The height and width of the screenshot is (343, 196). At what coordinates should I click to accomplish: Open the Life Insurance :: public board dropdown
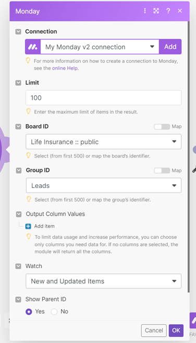[103, 142]
